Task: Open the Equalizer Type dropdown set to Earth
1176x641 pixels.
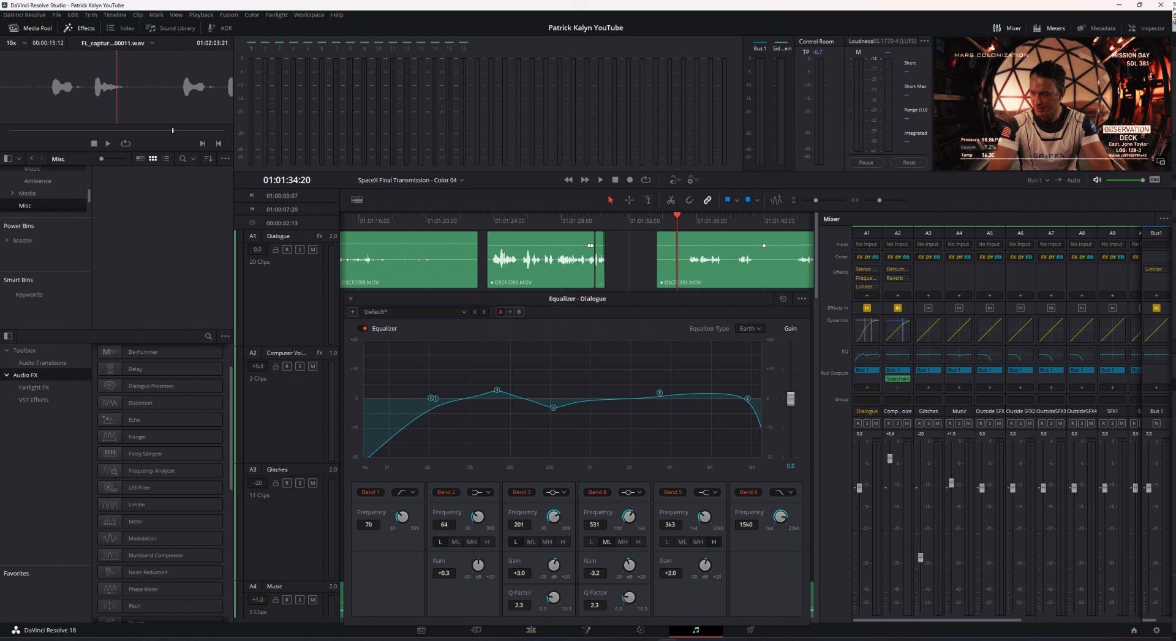Action: point(750,328)
